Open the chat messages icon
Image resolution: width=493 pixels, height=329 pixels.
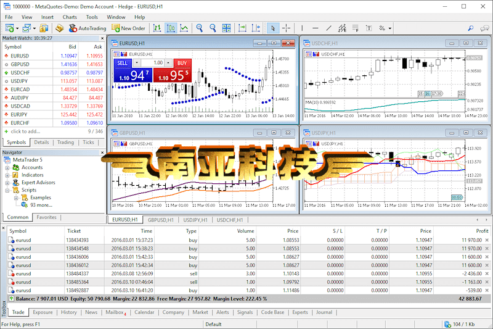point(484,28)
